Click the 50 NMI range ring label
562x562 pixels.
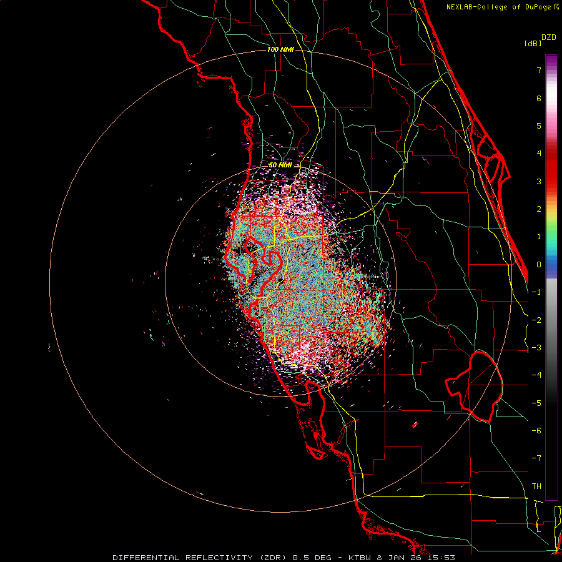(280, 165)
